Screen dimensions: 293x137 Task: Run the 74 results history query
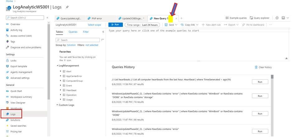[260, 96]
